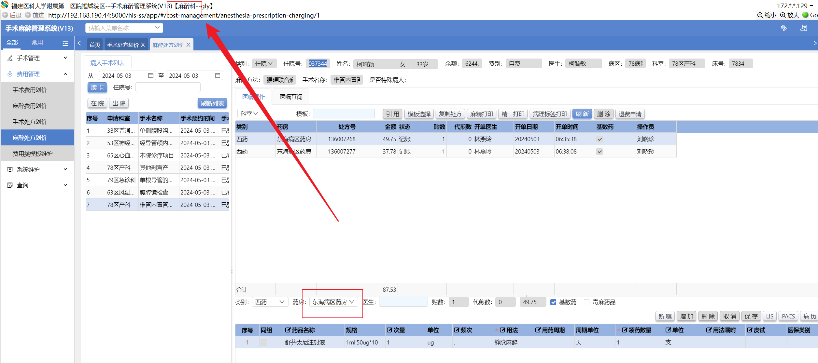Click the hamburger menu collapse icon

pyautogui.click(x=65, y=43)
